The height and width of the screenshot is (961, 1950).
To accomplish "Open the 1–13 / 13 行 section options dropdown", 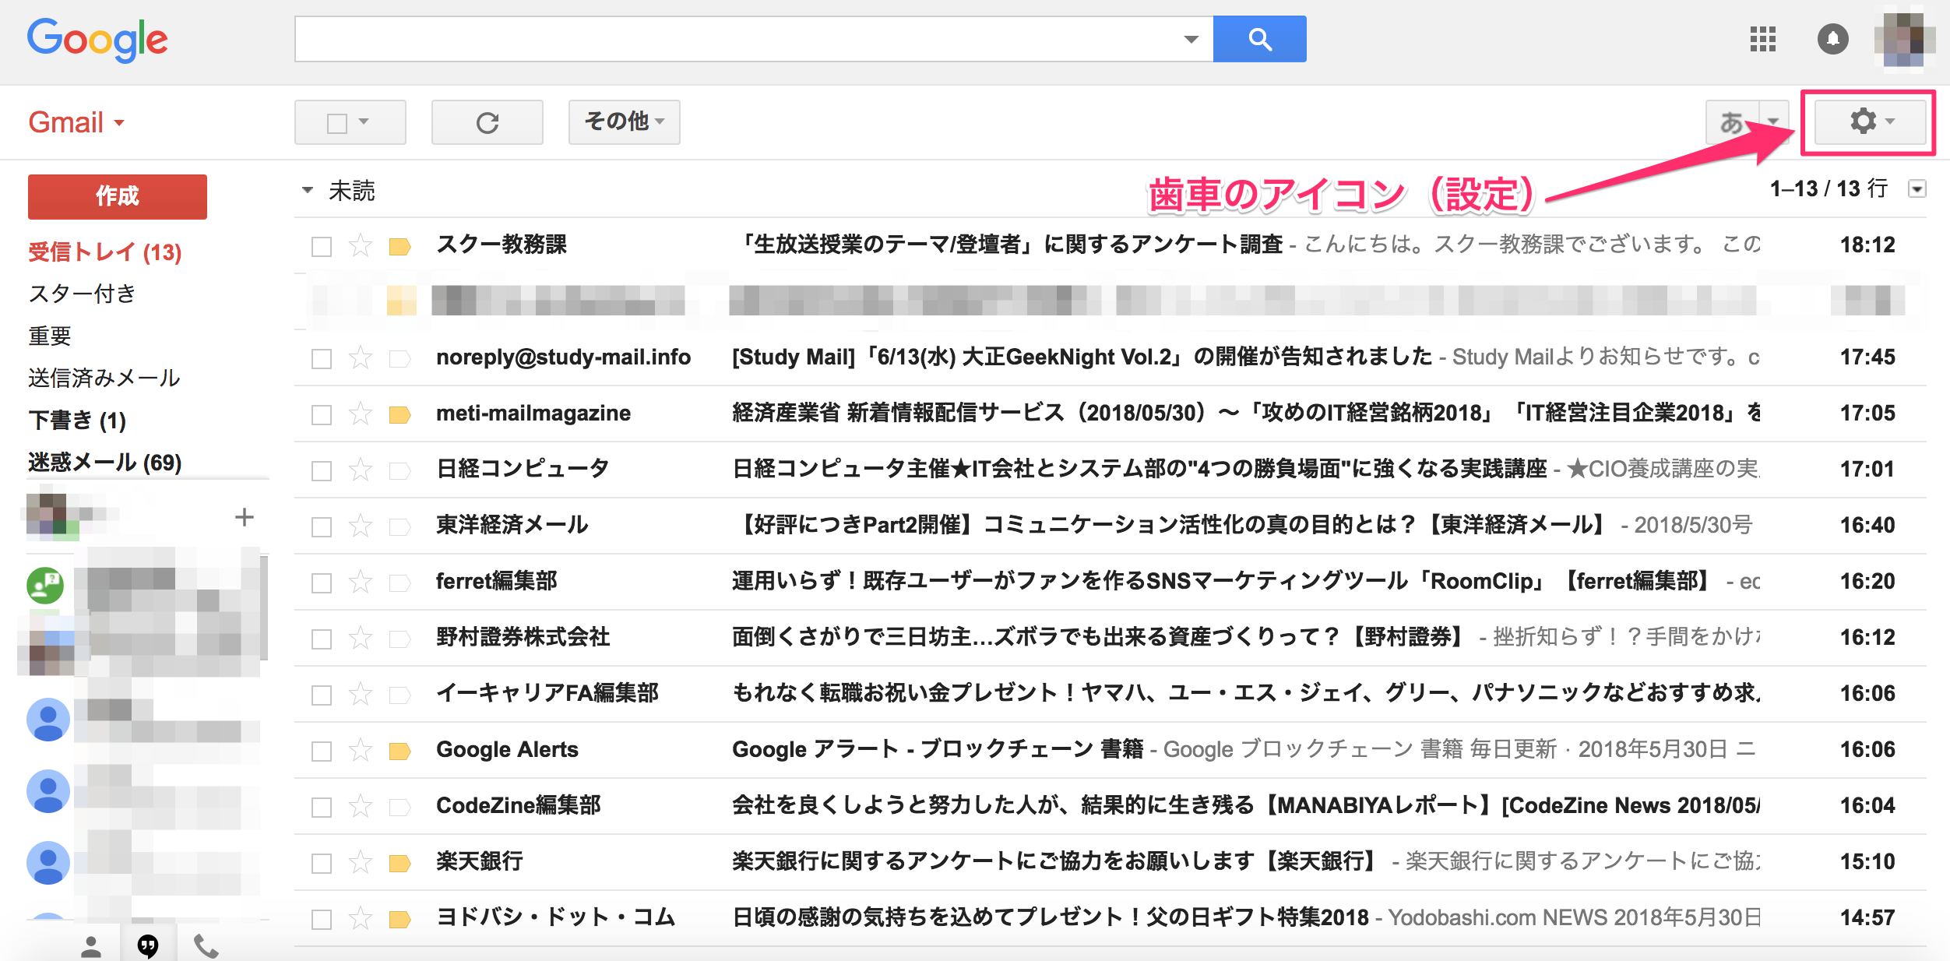I will tap(1917, 189).
